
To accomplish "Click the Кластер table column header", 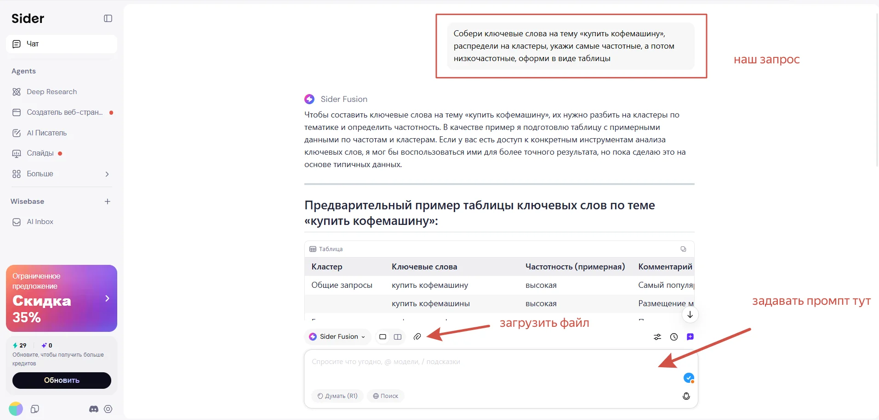I will click(327, 267).
